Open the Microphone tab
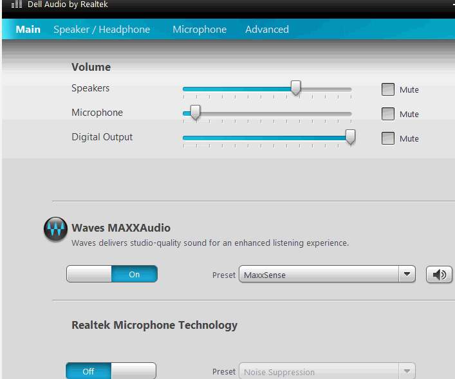455x379 pixels. (200, 30)
